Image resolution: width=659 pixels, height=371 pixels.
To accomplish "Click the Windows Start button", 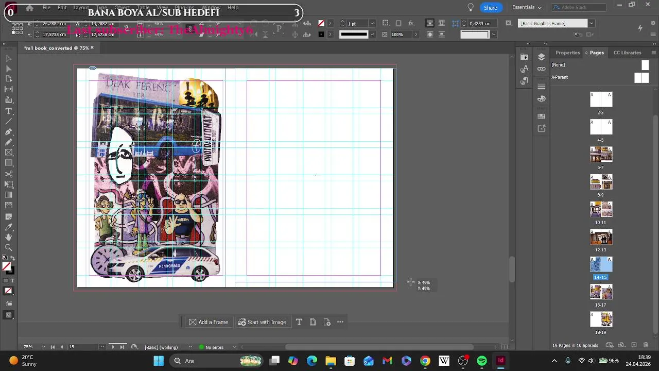I will coord(159,361).
